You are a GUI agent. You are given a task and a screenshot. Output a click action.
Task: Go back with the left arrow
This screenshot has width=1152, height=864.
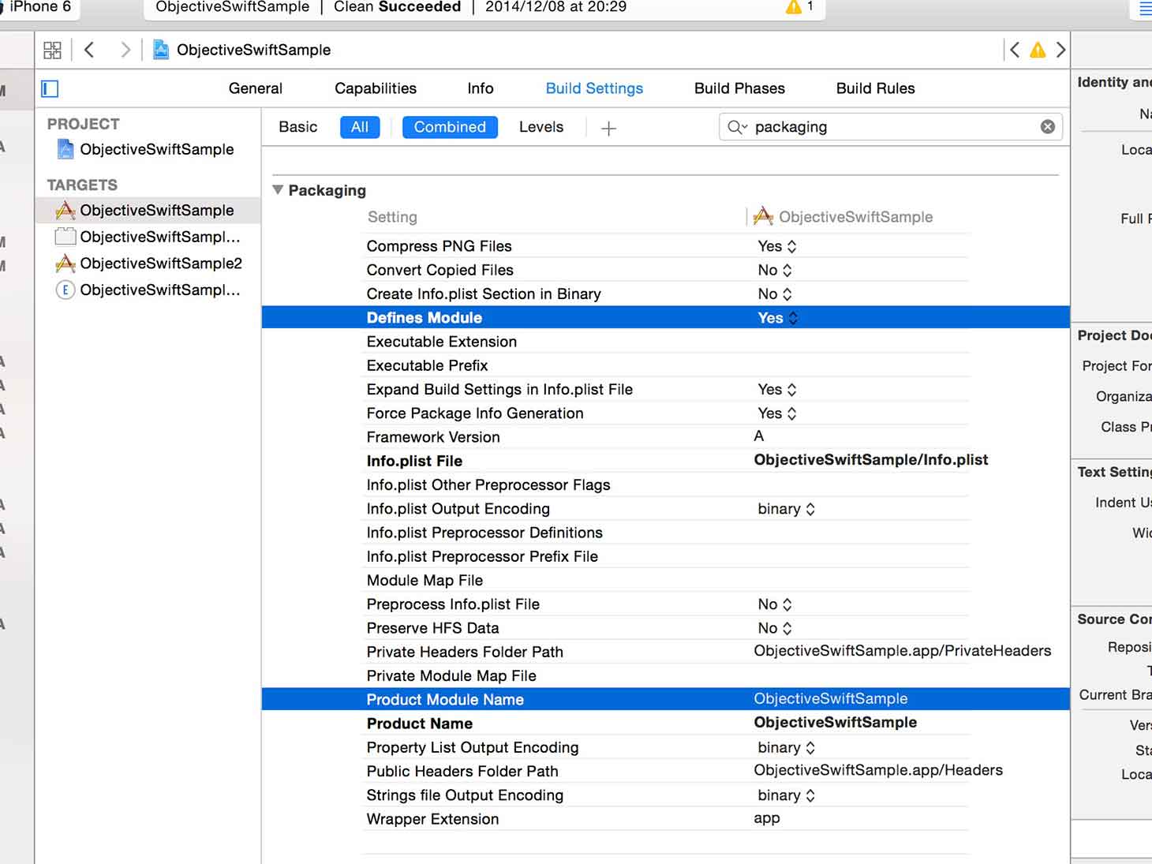tap(89, 50)
